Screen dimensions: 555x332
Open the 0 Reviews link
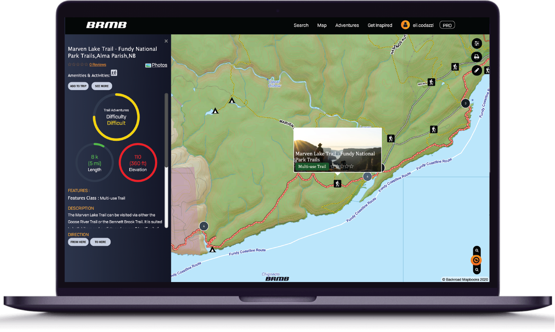click(97, 64)
